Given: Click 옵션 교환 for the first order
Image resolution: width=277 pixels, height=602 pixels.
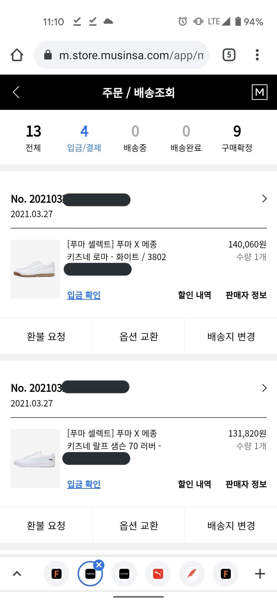Looking at the screenshot, I should click(x=139, y=336).
